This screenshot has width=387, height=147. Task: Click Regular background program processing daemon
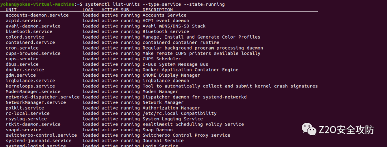coord(203,48)
